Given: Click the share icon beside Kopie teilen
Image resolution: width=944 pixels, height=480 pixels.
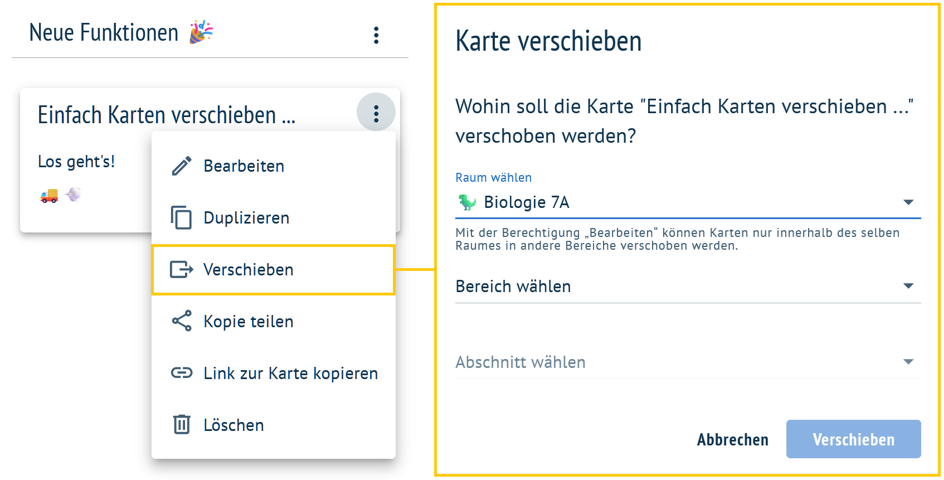Looking at the screenshot, I should click(x=182, y=321).
